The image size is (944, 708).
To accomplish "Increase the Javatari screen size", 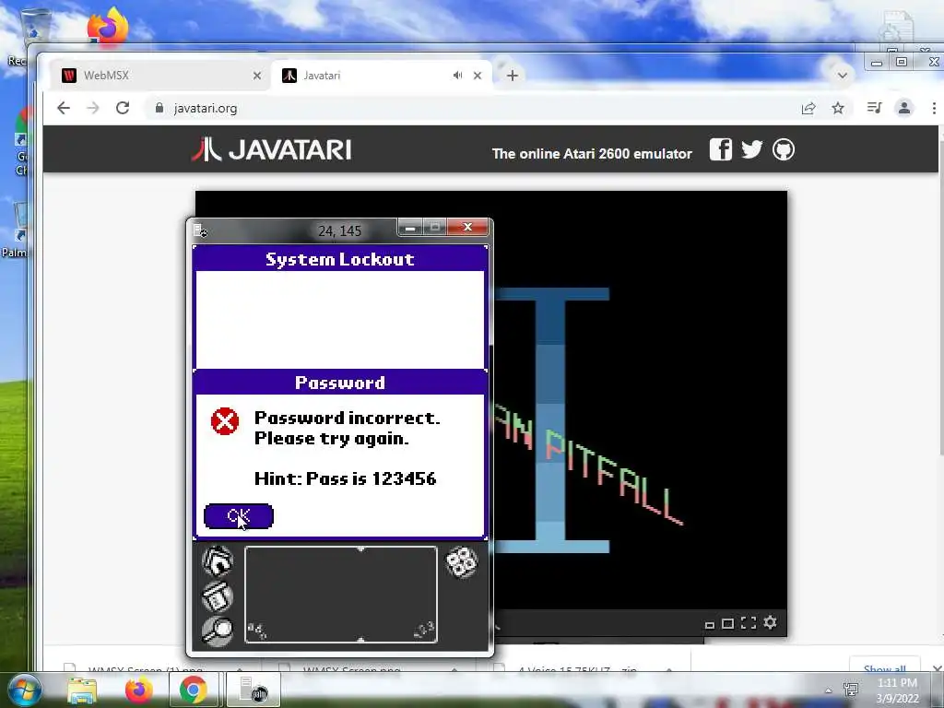I will pos(727,623).
